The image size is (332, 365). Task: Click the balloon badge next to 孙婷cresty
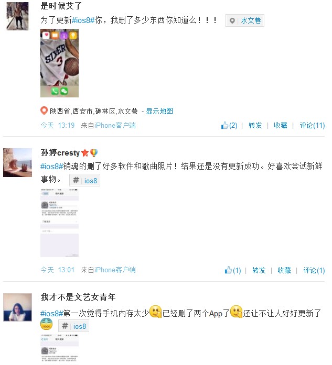tap(94, 153)
